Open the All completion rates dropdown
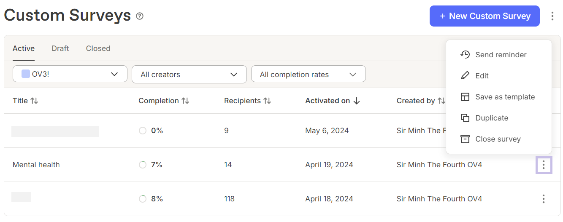The height and width of the screenshot is (222, 563). [x=309, y=74]
